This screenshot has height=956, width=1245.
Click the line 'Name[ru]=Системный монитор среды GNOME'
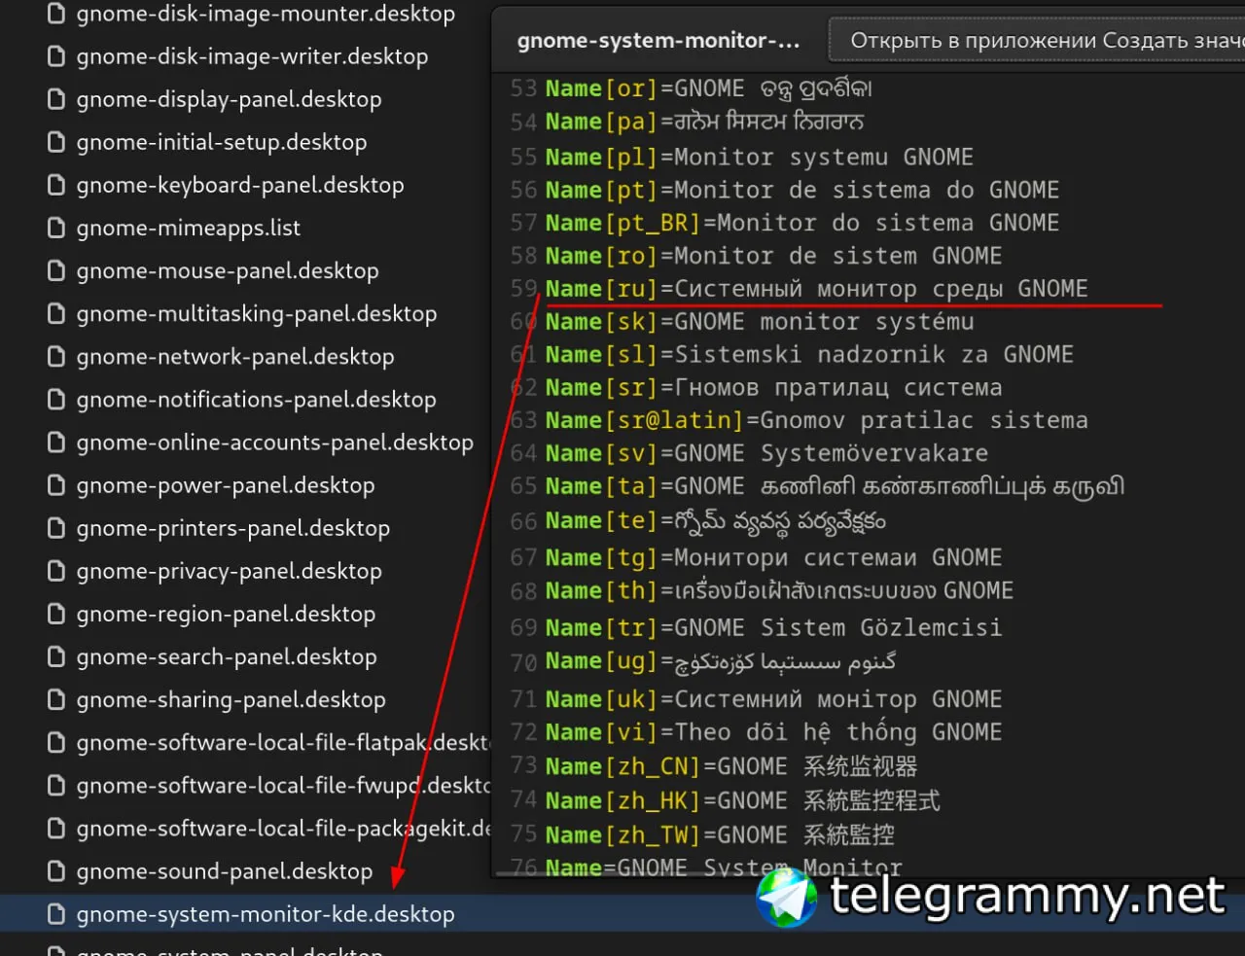pos(816,289)
